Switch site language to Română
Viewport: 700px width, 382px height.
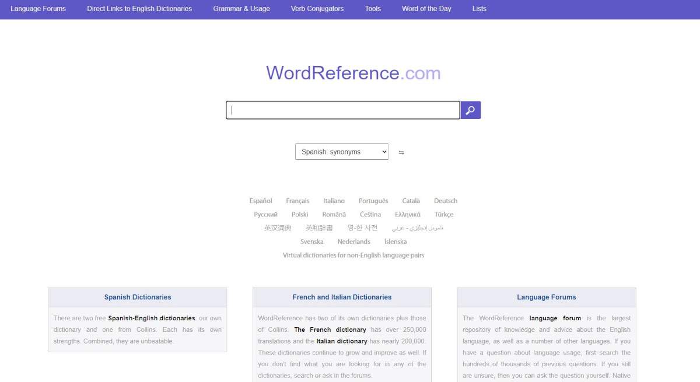(x=334, y=215)
